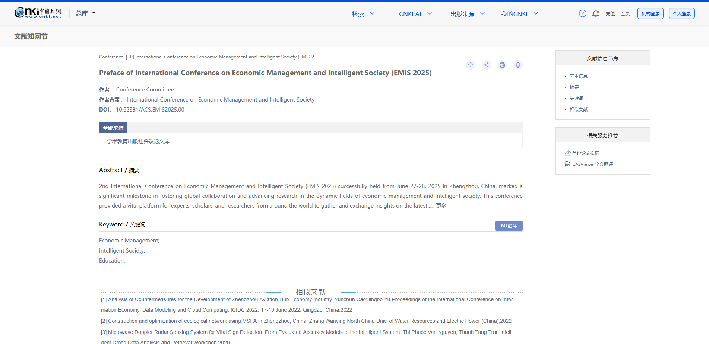The image size is (709, 344).
Task: Open similar paper on Microwave Doppler Radar
Action: coord(254,332)
